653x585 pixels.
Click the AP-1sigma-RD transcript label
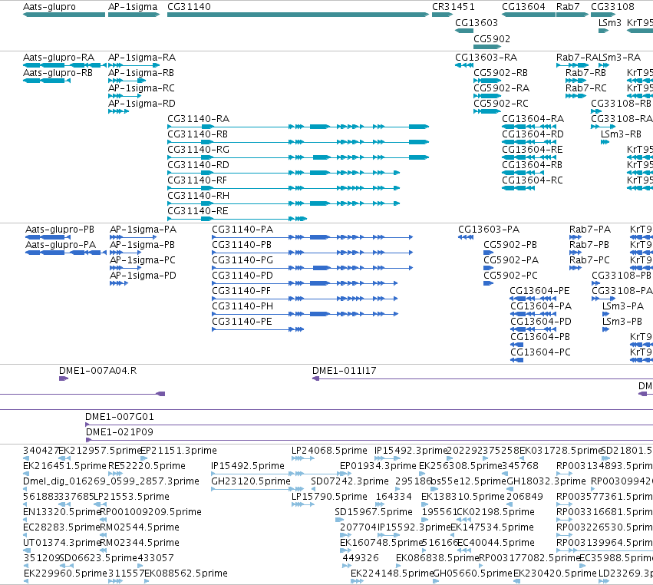[142, 104]
